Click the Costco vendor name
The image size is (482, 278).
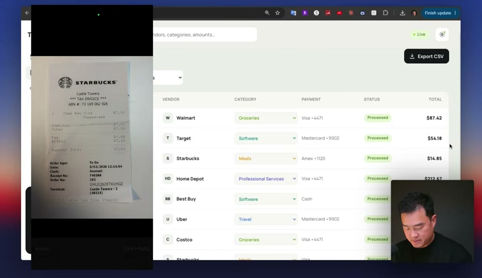click(x=184, y=239)
